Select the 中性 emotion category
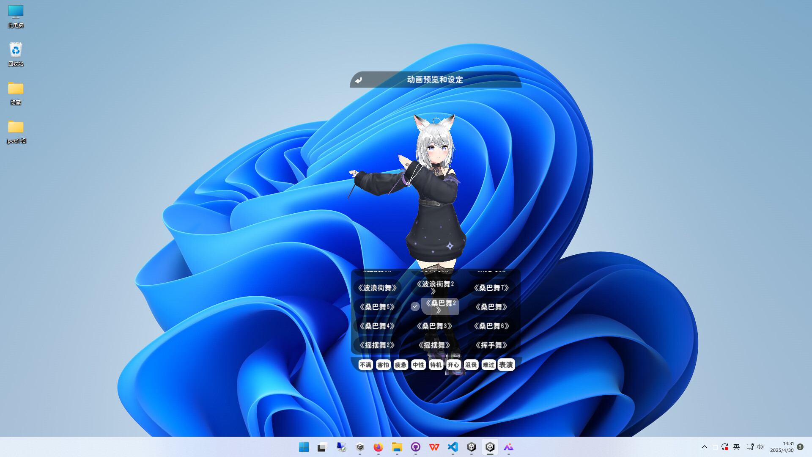 coord(418,365)
